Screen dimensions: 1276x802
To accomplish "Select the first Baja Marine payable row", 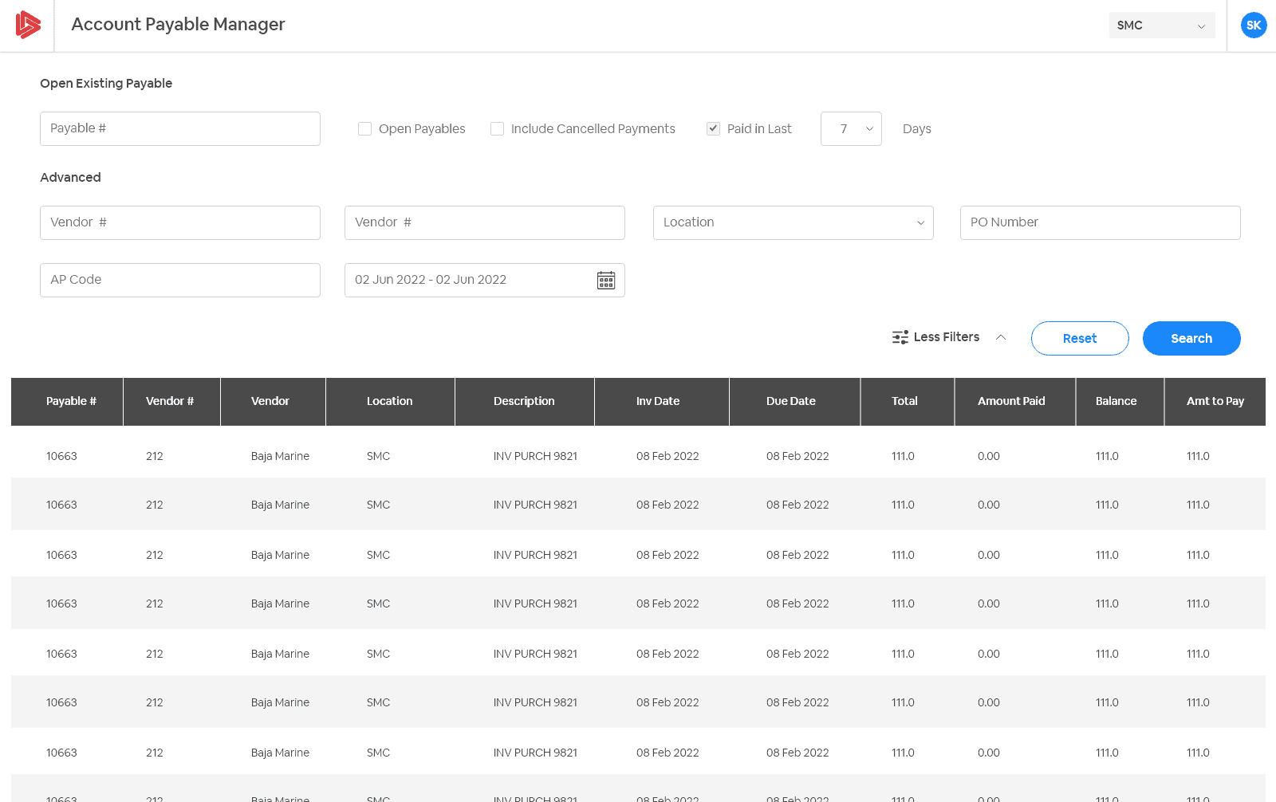I will [280, 457].
